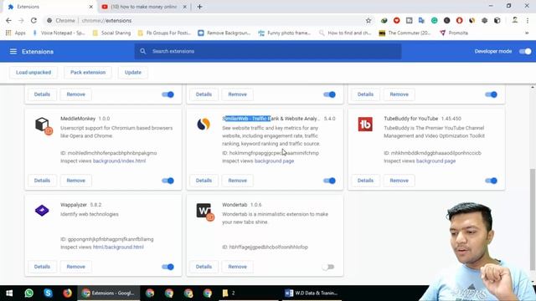Open Word document in taskbar

click(x=312, y=293)
